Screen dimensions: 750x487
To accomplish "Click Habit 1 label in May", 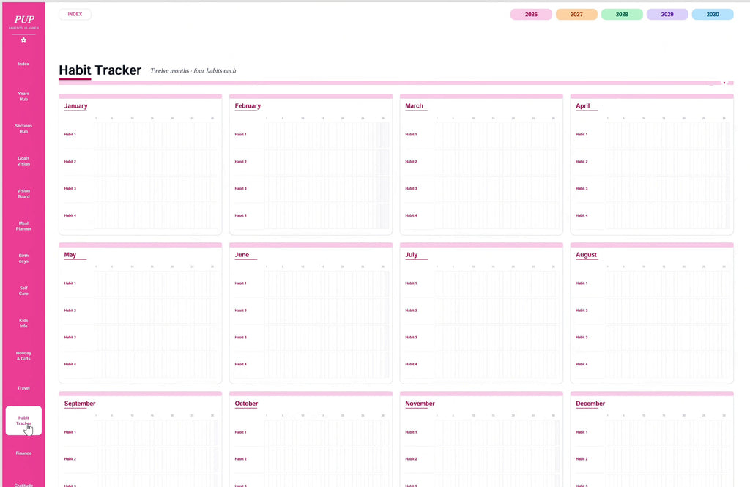I will (70, 283).
